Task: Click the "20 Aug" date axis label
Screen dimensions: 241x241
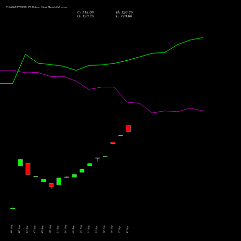Action: (50, 229)
